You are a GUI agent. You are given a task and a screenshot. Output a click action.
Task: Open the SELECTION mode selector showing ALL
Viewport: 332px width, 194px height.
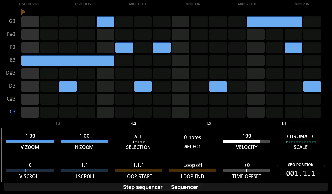click(138, 142)
